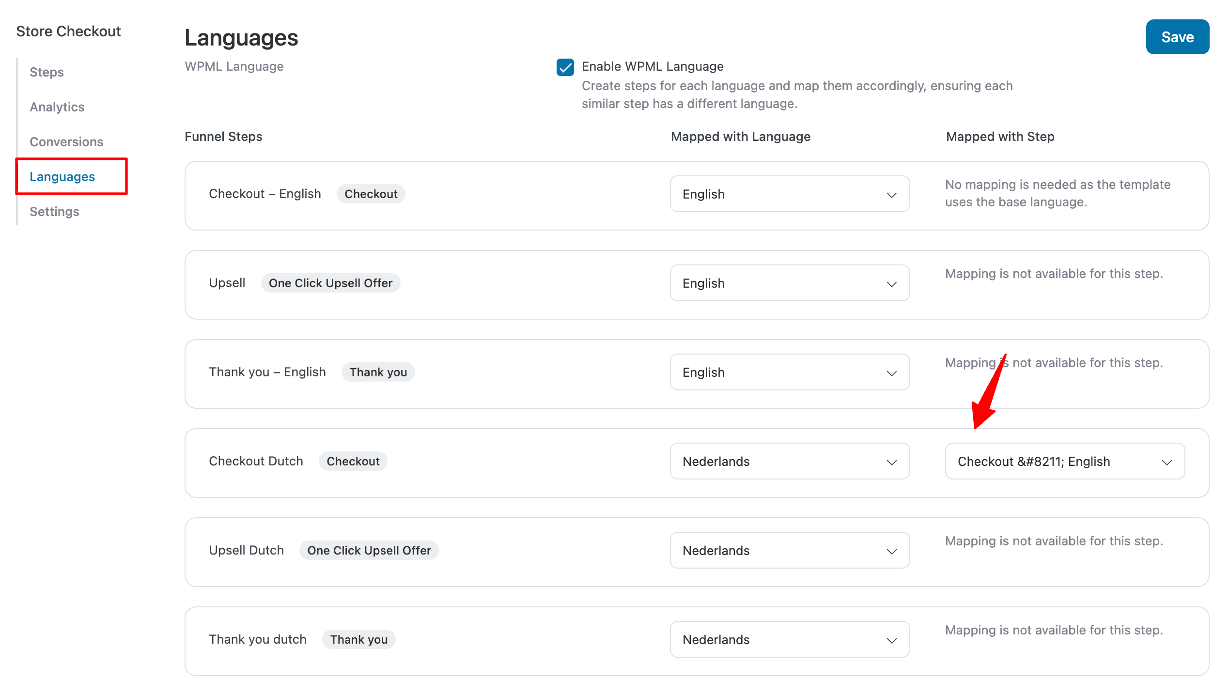Select the Languages sidebar item

[62, 176]
